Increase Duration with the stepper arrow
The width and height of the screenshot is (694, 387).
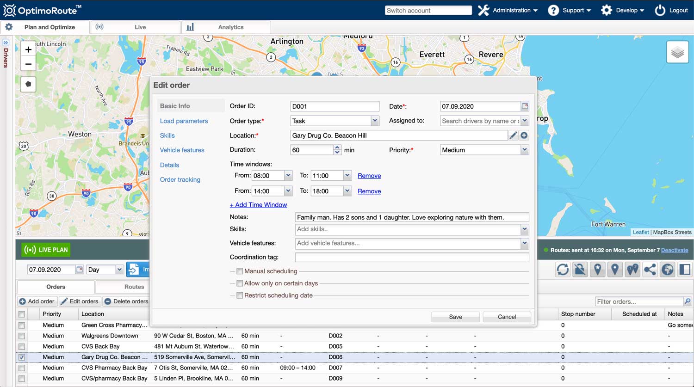tap(337, 147)
